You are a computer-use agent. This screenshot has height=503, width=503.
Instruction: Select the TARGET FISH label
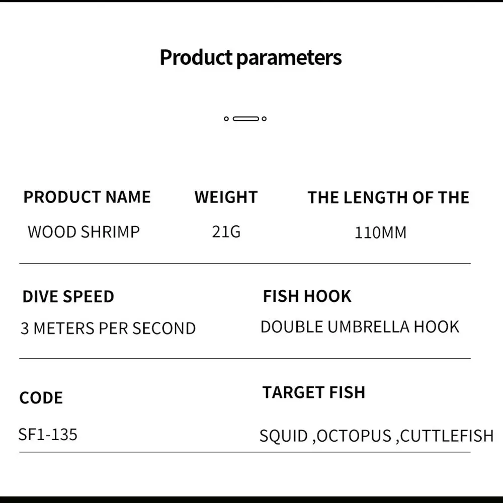(314, 392)
